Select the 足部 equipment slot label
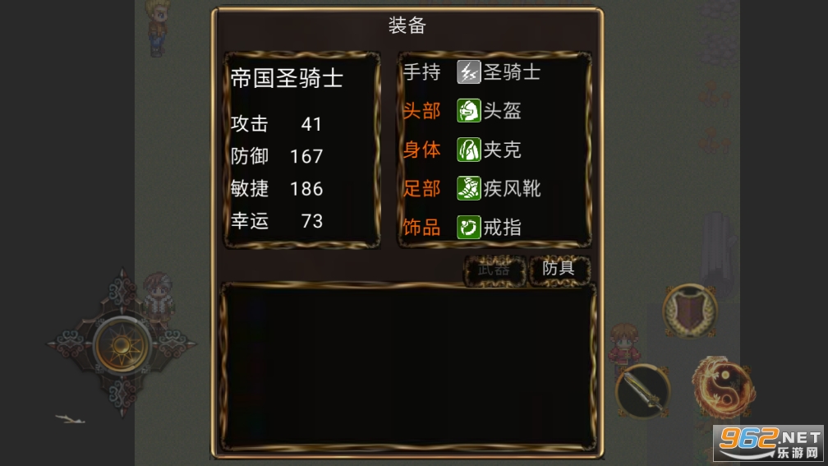 point(421,189)
